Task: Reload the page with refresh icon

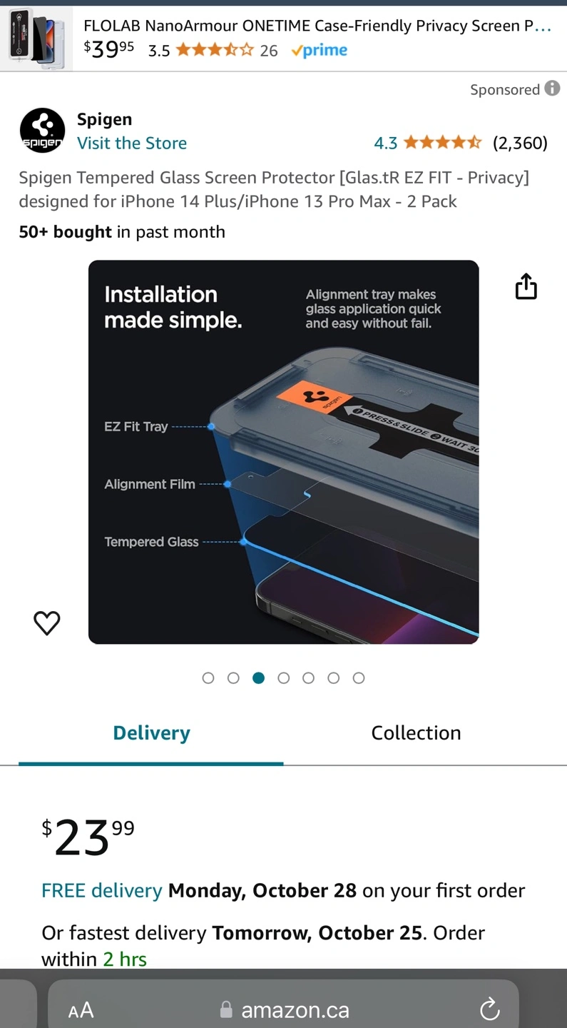Action: pyautogui.click(x=489, y=1009)
